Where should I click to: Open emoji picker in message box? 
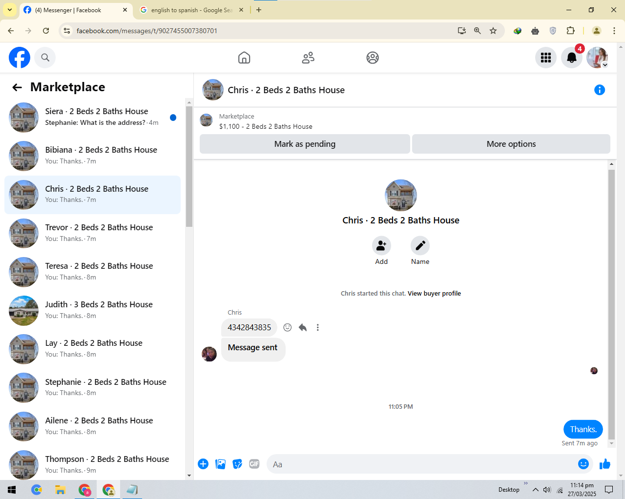(x=583, y=464)
